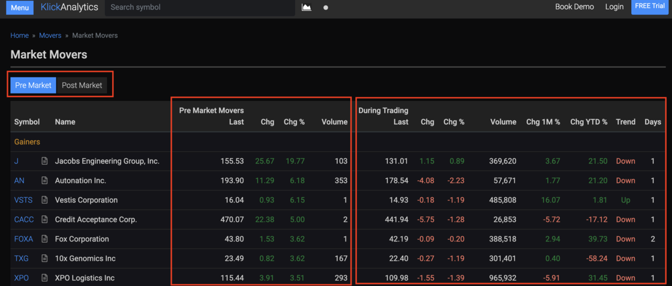Open document icon for Fox Corporation
The width and height of the screenshot is (672, 286).
[44, 239]
